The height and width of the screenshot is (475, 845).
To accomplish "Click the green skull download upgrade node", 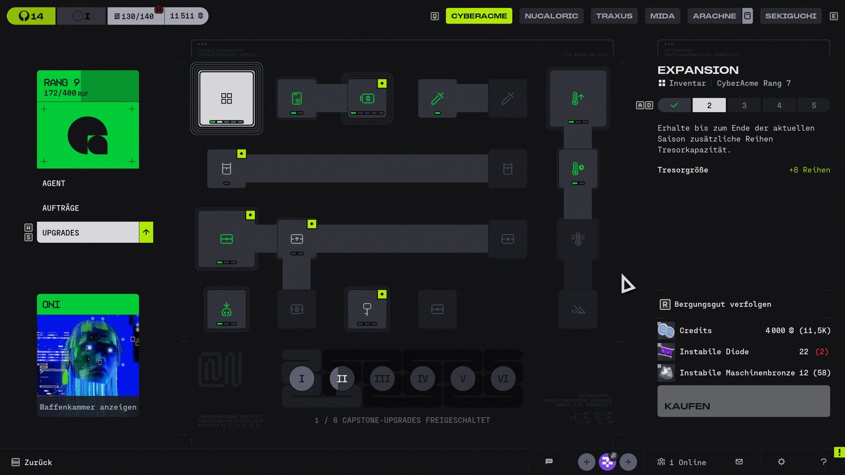I will (x=227, y=309).
